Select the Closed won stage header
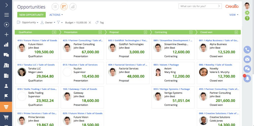The image size is (254, 126). pyautogui.click(x=218, y=32)
